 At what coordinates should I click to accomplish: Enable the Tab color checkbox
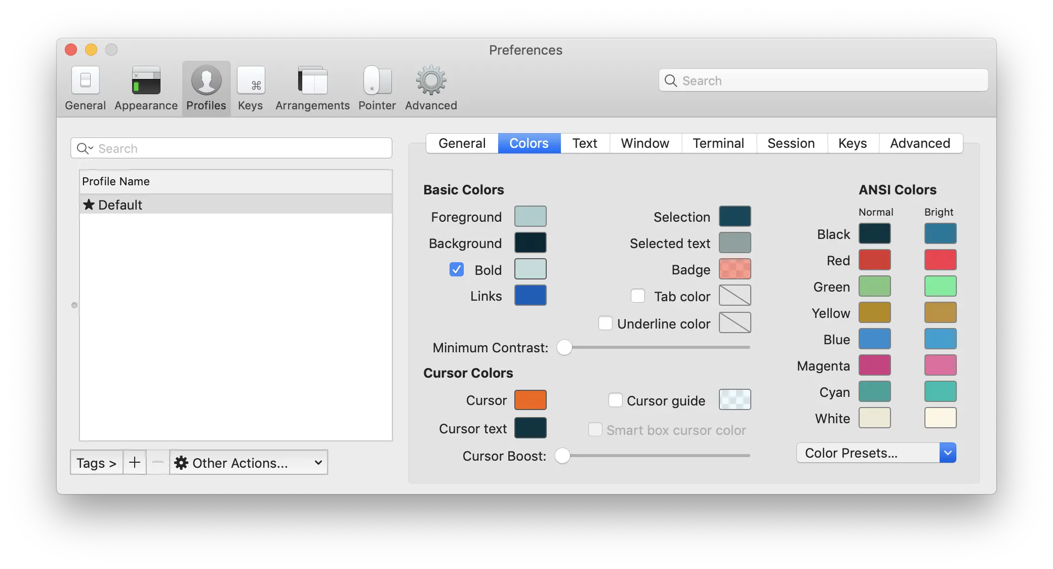638,296
